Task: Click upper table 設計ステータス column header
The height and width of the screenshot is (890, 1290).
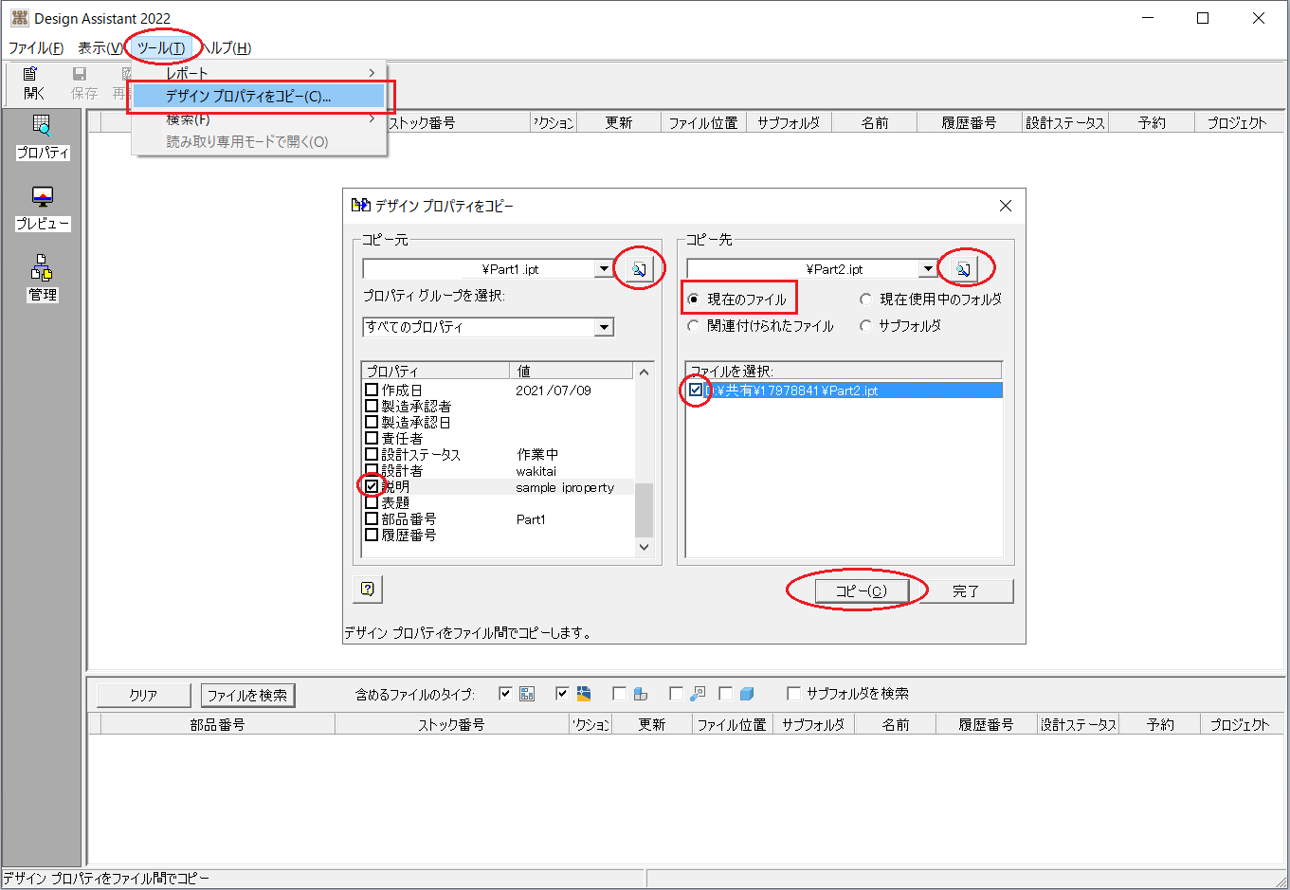Action: point(1065,122)
